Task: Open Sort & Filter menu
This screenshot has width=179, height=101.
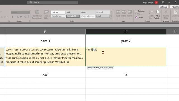Action: 151,15
